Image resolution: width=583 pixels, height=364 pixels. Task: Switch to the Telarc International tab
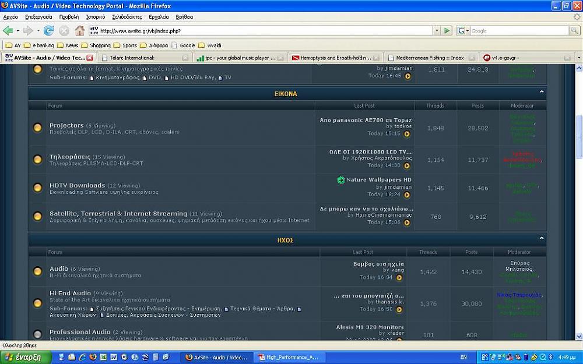pyautogui.click(x=140, y=58)
